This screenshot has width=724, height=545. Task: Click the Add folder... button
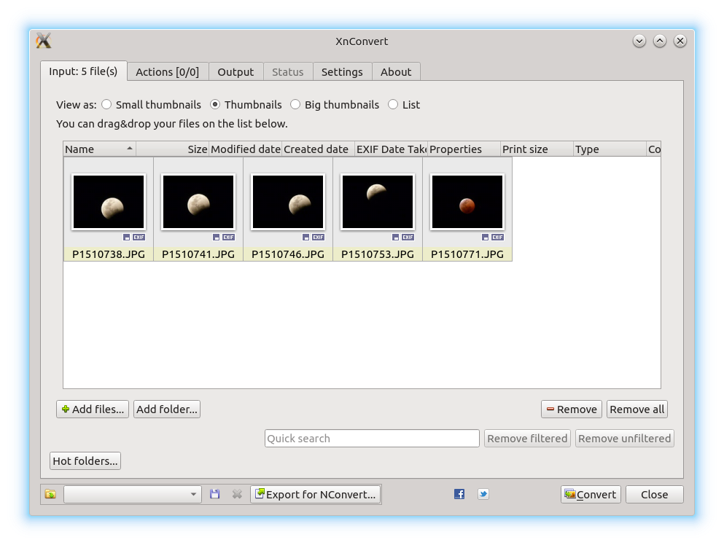(167, 409)
